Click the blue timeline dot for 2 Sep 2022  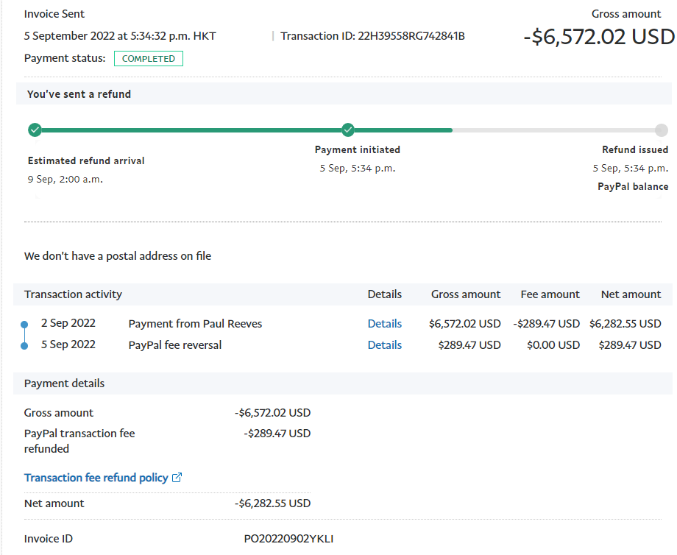pyautogui.click(x=24, y=324)
